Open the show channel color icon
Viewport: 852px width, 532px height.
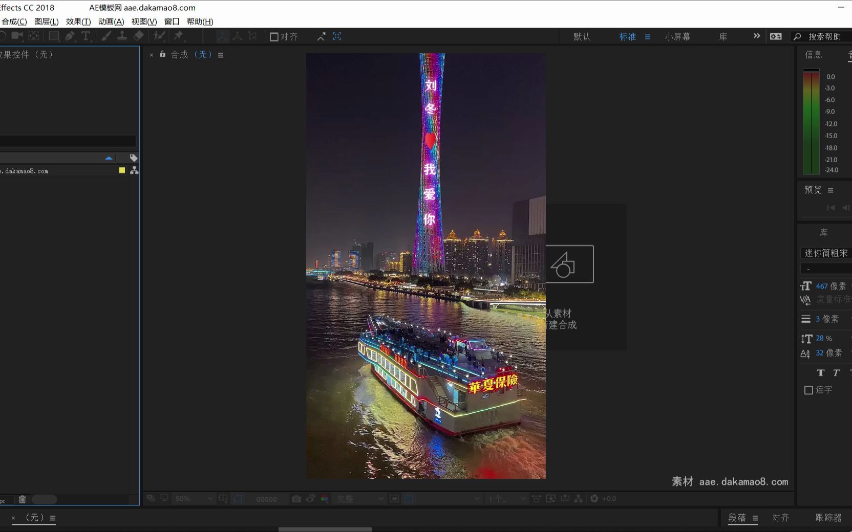[x=324, y=499]
